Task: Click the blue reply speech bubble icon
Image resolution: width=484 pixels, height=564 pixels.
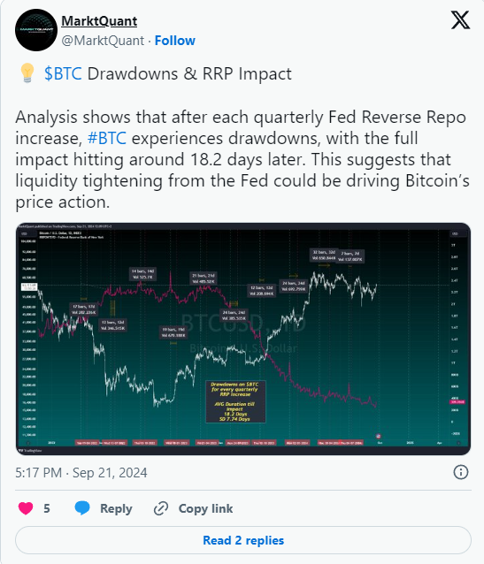Action: tap(82, 508)
